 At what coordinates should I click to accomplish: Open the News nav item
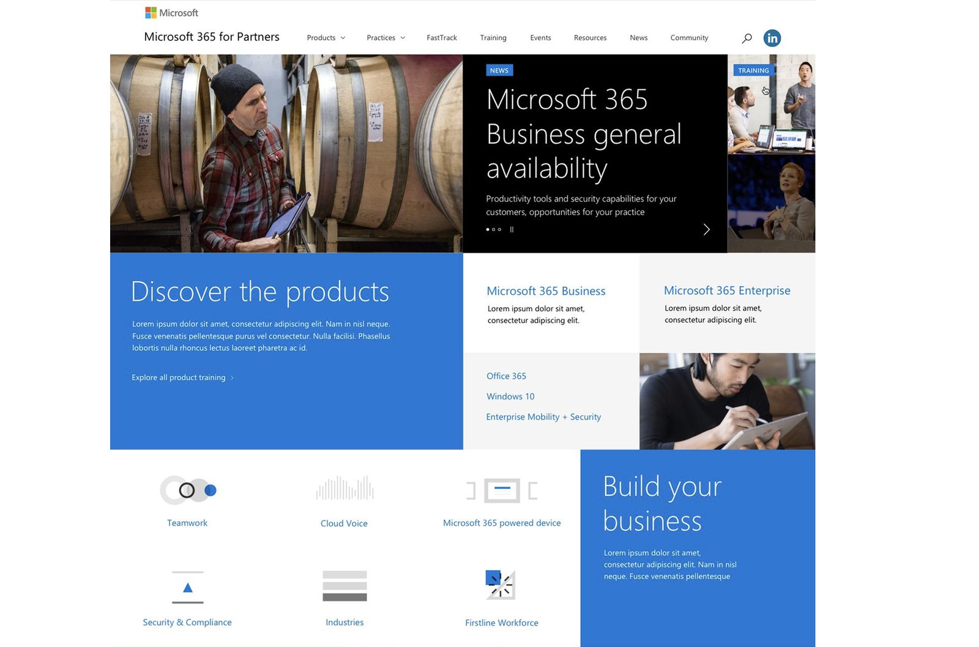pos(639,38)
